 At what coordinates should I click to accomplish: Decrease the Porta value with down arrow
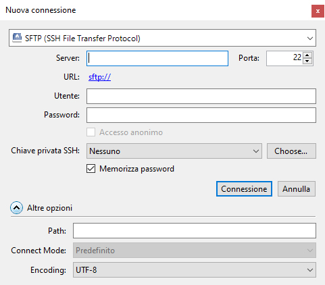307,61
